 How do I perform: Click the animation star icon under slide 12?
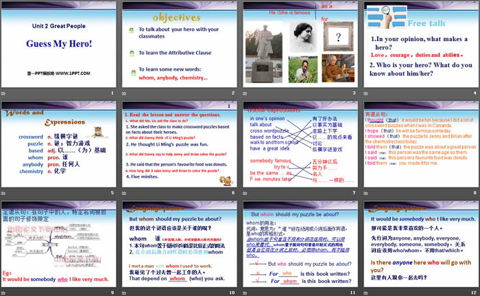coord(365,293)
